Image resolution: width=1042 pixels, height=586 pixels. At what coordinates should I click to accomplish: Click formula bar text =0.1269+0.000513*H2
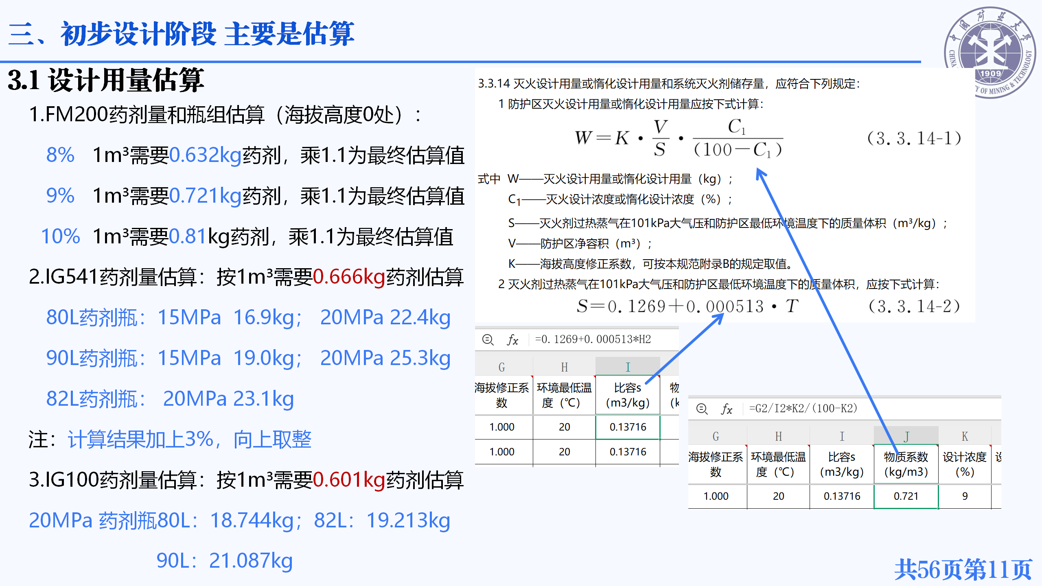point(593,339)
